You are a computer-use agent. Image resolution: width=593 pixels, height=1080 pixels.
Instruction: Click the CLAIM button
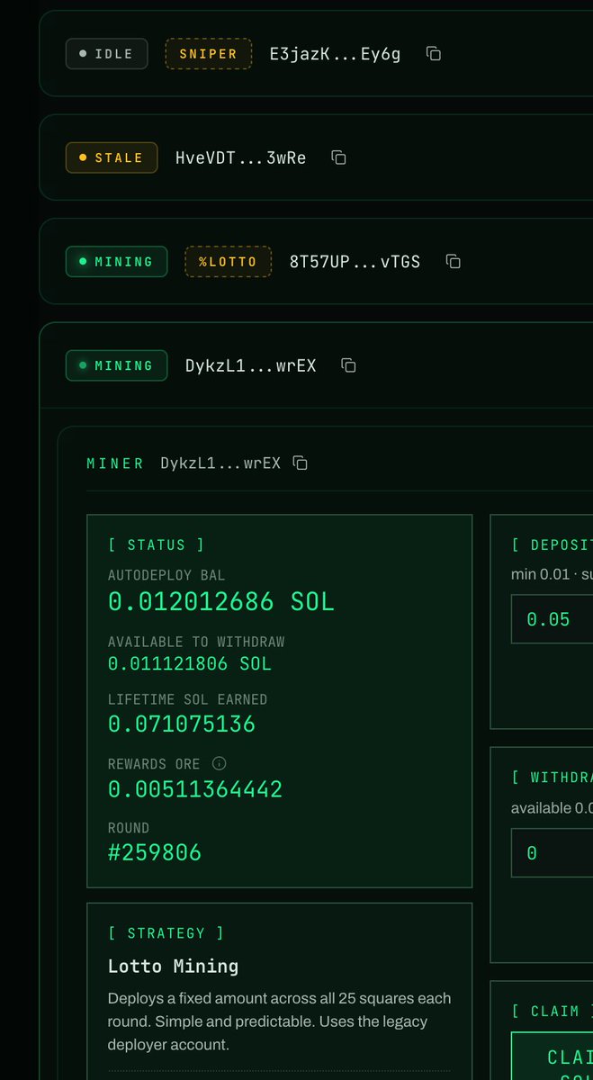point(552,1056)
